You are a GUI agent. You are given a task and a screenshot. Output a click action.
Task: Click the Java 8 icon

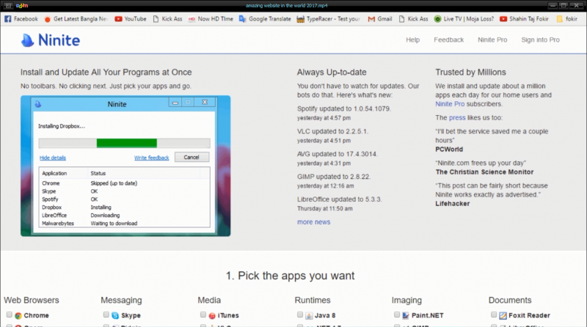pos(309,316)
